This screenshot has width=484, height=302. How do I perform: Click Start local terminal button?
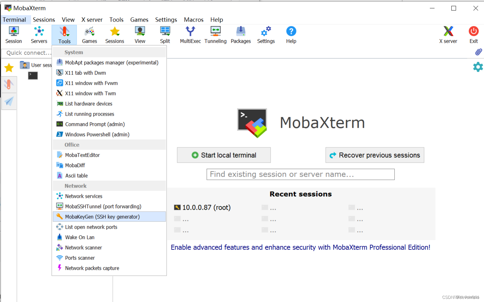[x=224, y=155]
